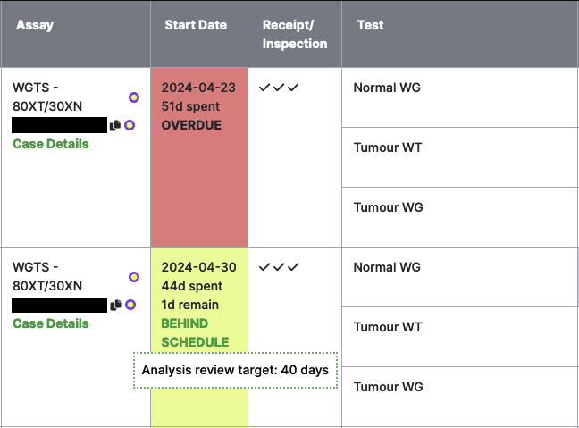579x428 pixels.
Task: Click upper purple circle icon in first row
Action: pyautogui.click(x=134, y=97)
